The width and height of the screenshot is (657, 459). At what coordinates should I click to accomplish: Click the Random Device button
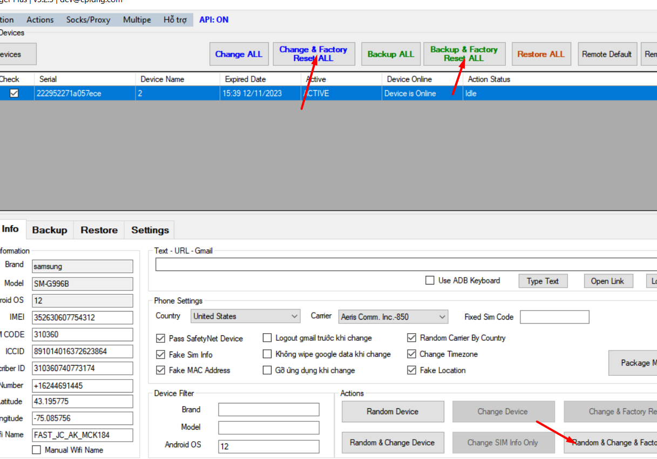click(392, 411)
